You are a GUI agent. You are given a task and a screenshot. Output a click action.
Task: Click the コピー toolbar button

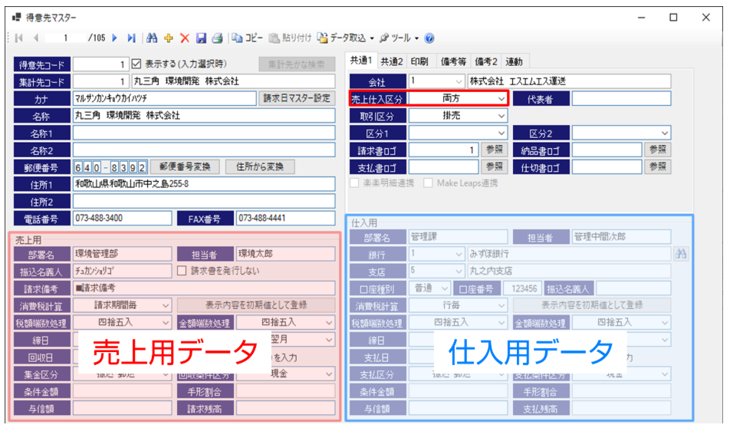tap(247, 38)
